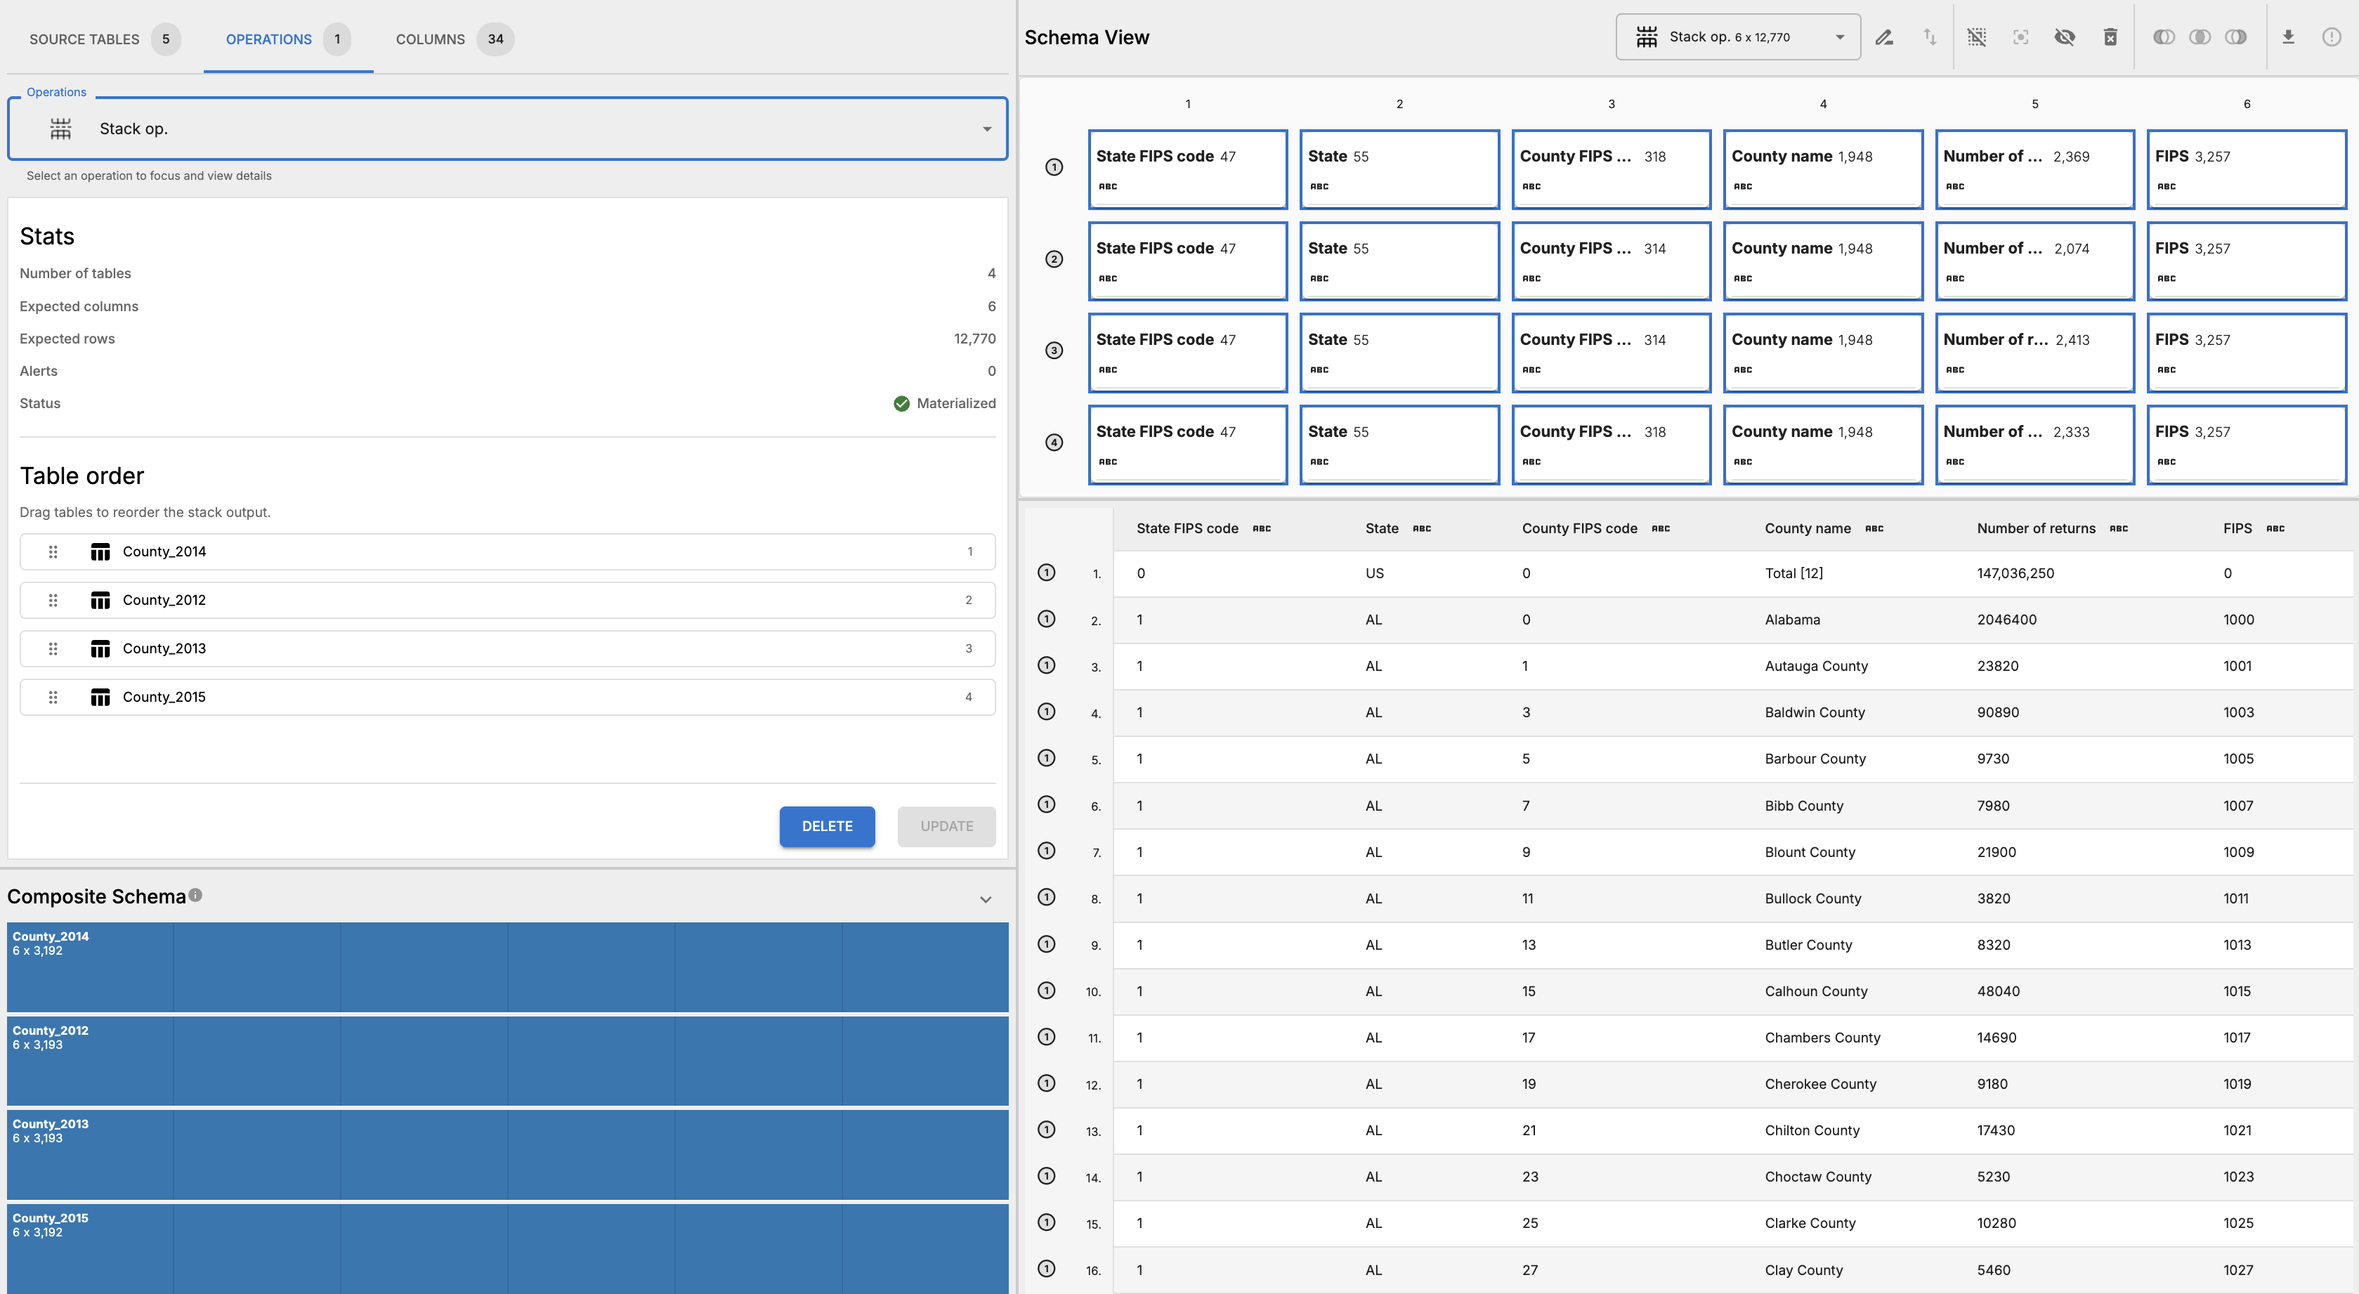Click the Chambers County cell
This screenshot has width=2359, height=1294.
(1822, 1038)
